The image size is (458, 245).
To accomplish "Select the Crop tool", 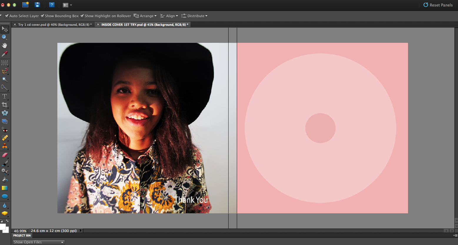I will 5,105.
